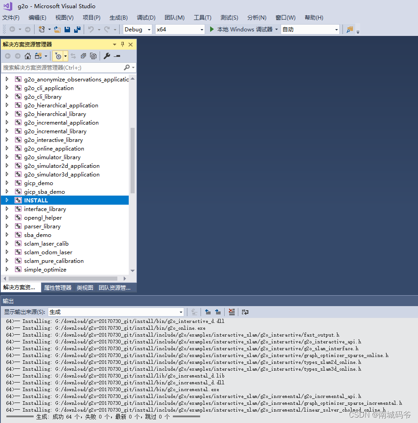Click the Find Message in Code output icon
Viewport: 418px width, 423px height.
[194, 312]
